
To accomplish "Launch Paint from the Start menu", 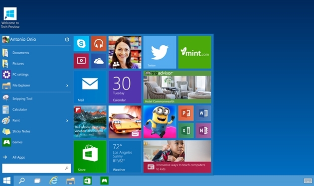I will point(36,120).
